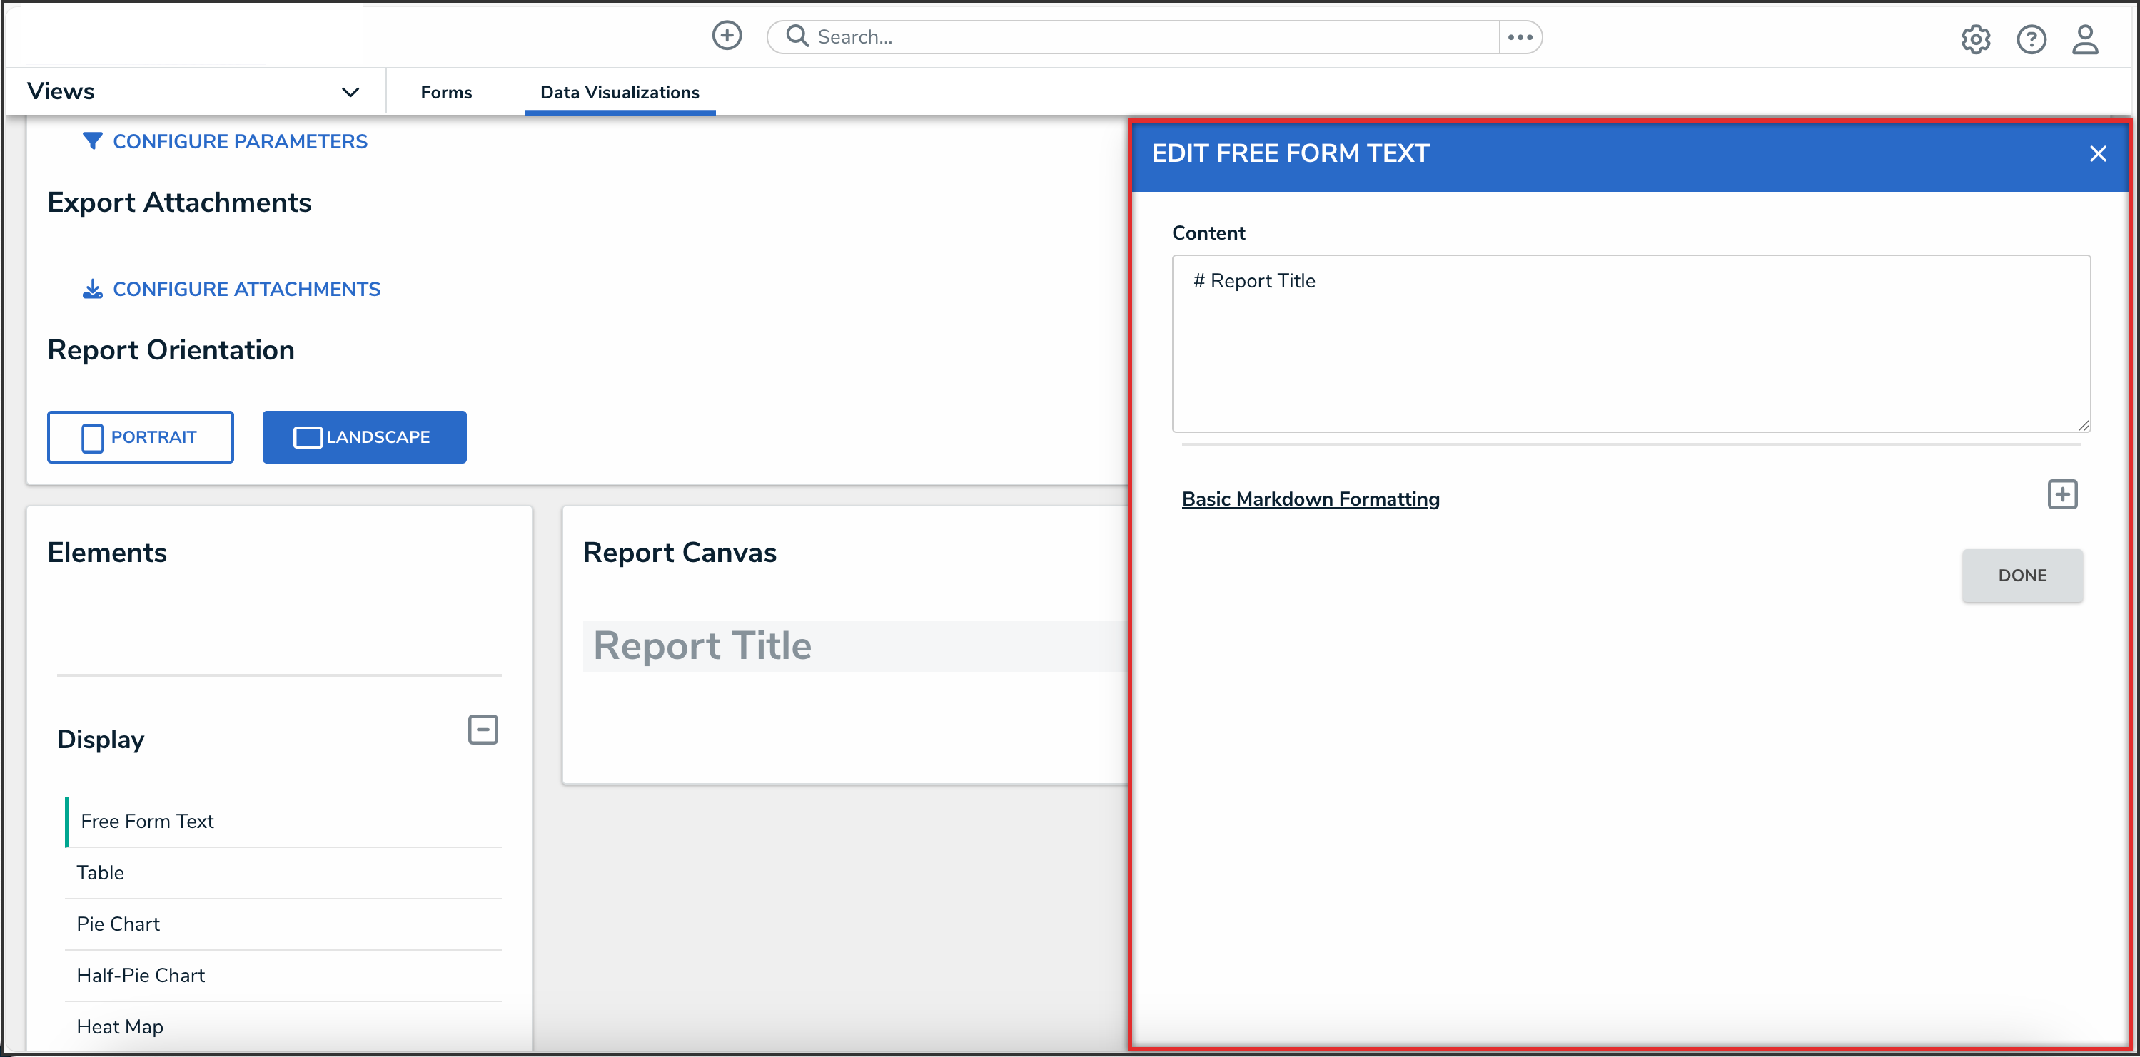The image size is (2140, 1057).
Task: Click into the Content text area
Action: click(x=1630, y=344)
